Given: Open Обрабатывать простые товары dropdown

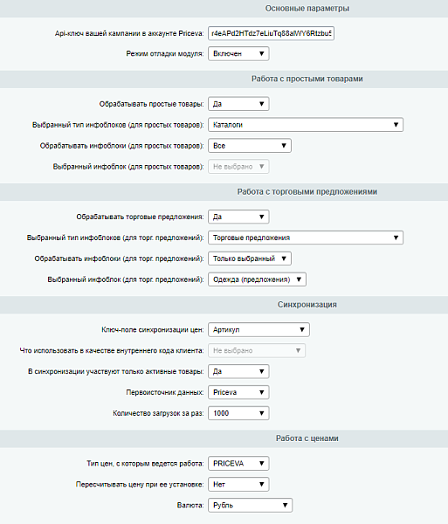Looking at the screenshot, I should [x=238, y=104].
